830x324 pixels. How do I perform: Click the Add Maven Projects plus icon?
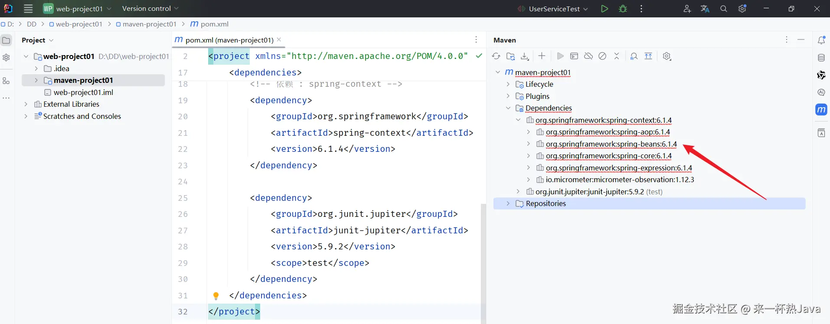pos(542,56)
